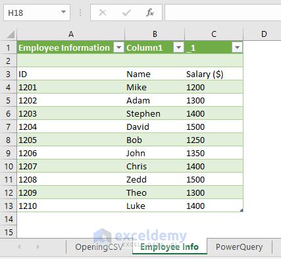
Task: Select cell with ID 1205
Action: [x=71, y=140]
